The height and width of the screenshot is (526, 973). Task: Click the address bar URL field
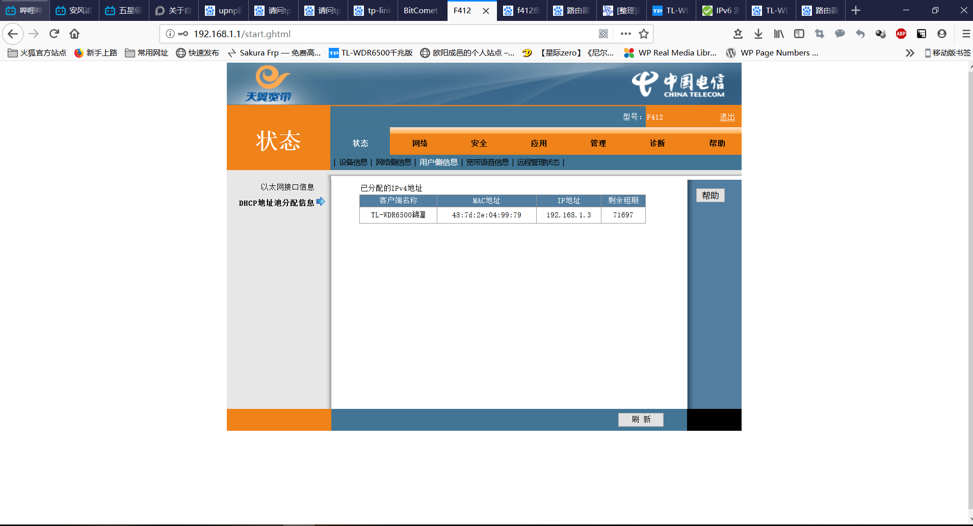387,34
